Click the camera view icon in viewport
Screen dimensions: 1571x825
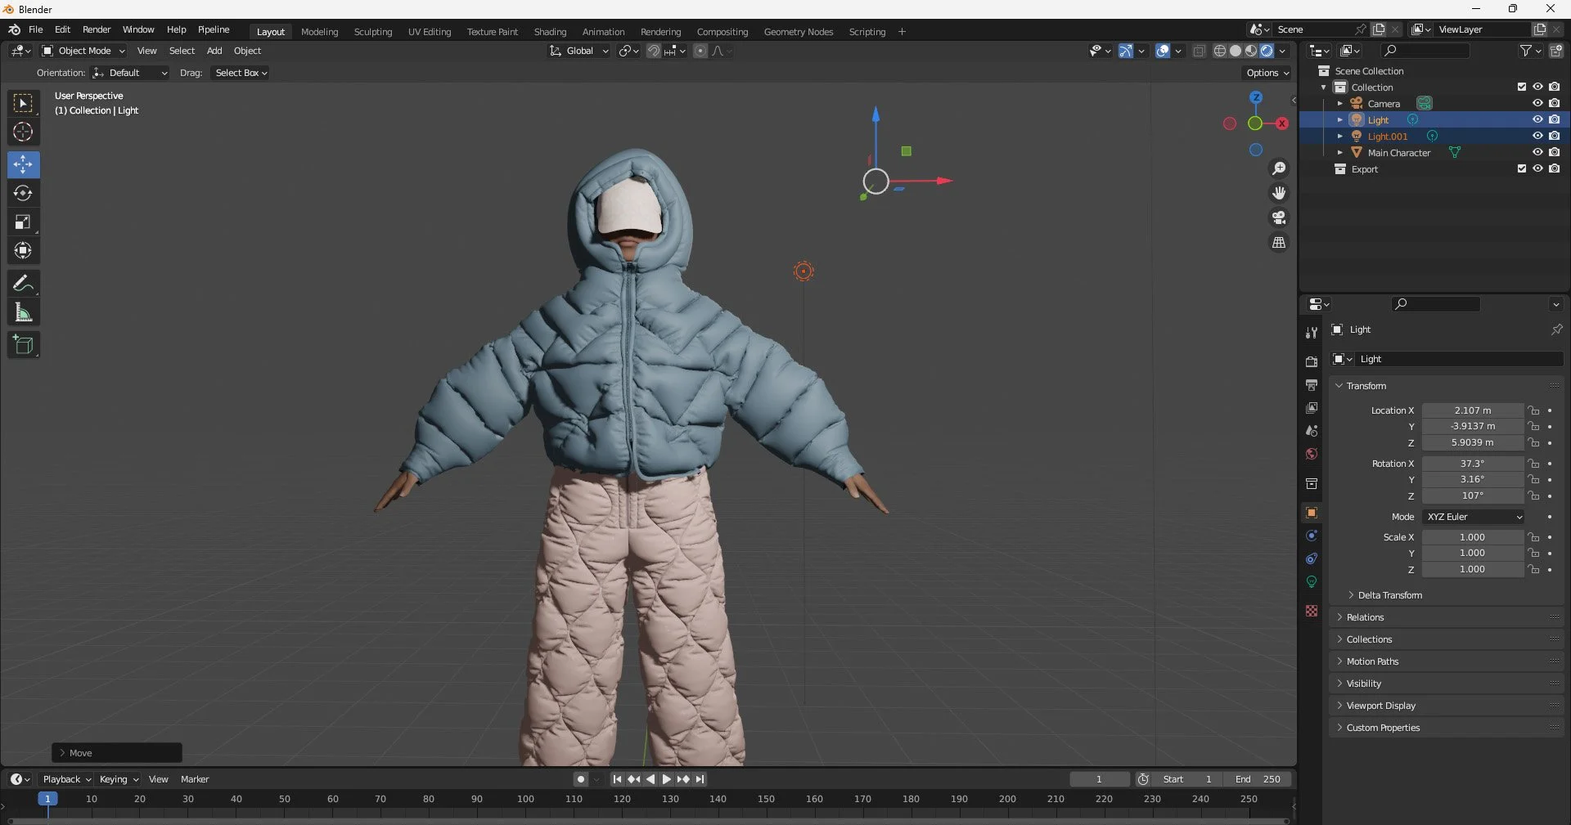(x=1278, y=218)
